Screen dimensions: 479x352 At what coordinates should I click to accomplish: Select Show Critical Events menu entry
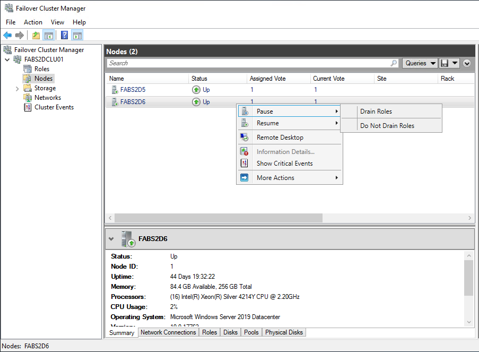coord(290,164)
